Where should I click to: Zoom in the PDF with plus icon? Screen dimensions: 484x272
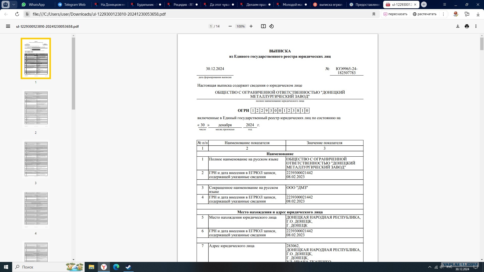[251, 26]
